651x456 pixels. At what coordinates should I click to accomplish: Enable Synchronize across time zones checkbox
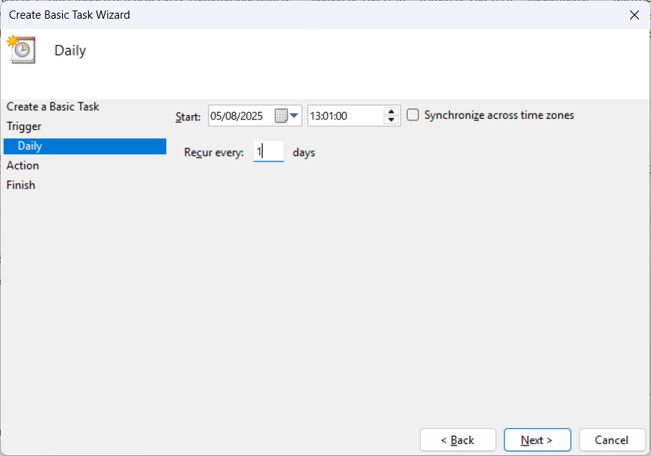click(x=412, y=115)
